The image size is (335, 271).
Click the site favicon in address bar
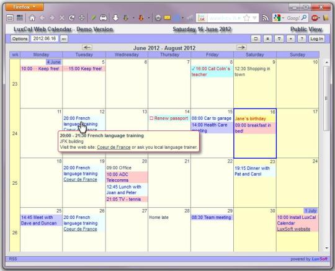click(x=202, y=18)
